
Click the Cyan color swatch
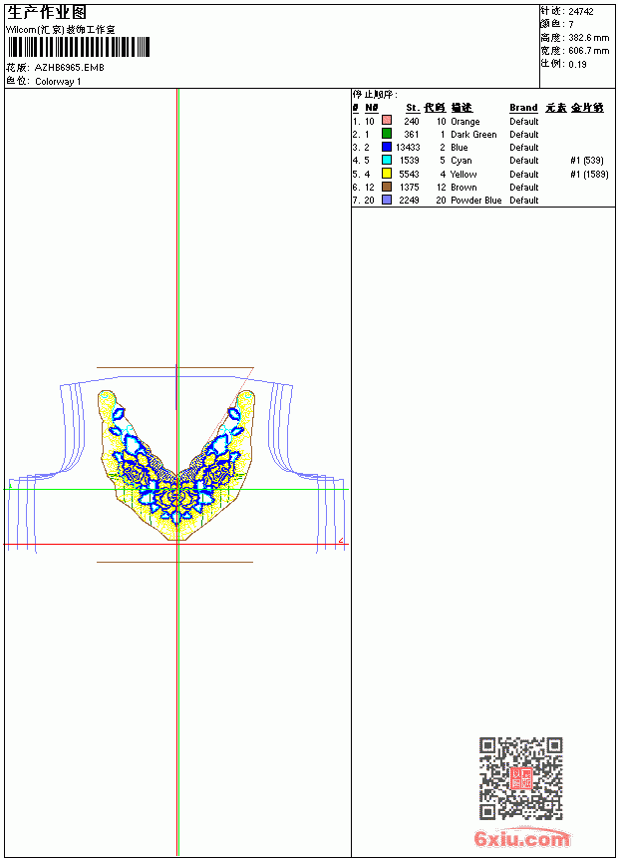point(387,160)
